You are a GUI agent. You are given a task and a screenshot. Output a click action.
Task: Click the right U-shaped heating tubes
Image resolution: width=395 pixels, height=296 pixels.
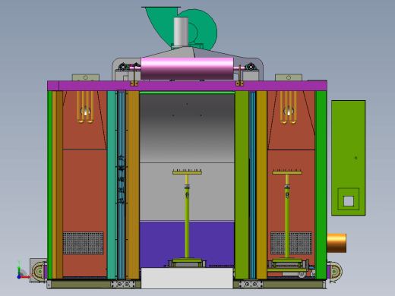(x=289, y=107)
